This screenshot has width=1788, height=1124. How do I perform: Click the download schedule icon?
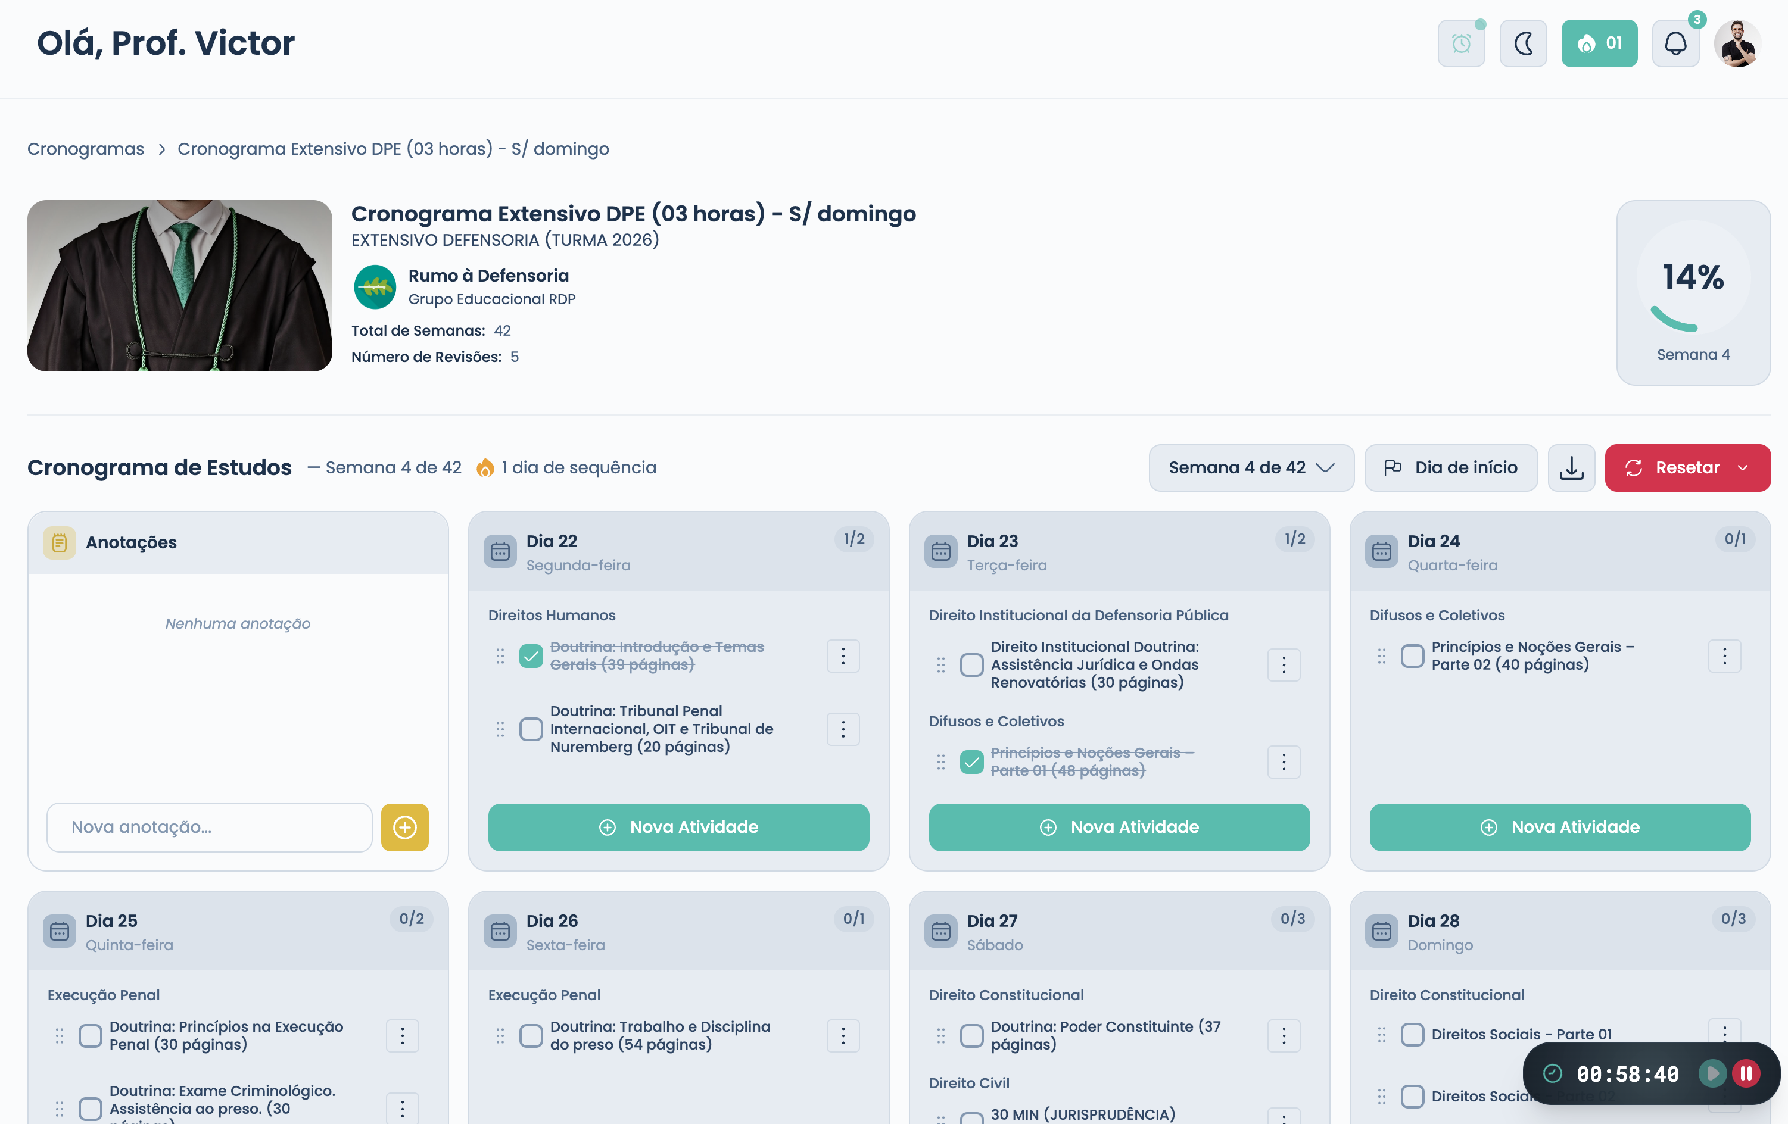tap(1571, 468)
